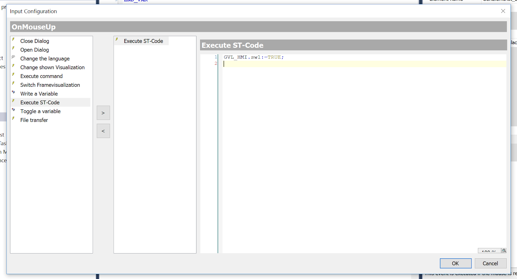
Task: Click the zoom magnifier icon in code editor
Action: coord(504,251)
